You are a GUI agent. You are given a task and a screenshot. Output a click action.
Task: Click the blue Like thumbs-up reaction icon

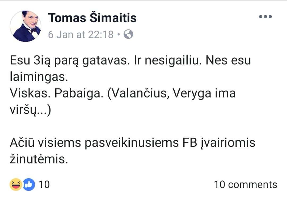pyautogui.click(x=29, y=184)
